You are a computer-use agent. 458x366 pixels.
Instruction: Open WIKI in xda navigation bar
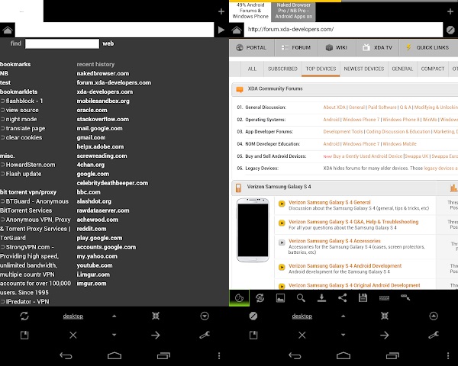pyautogui.click(x=337, y=47)
